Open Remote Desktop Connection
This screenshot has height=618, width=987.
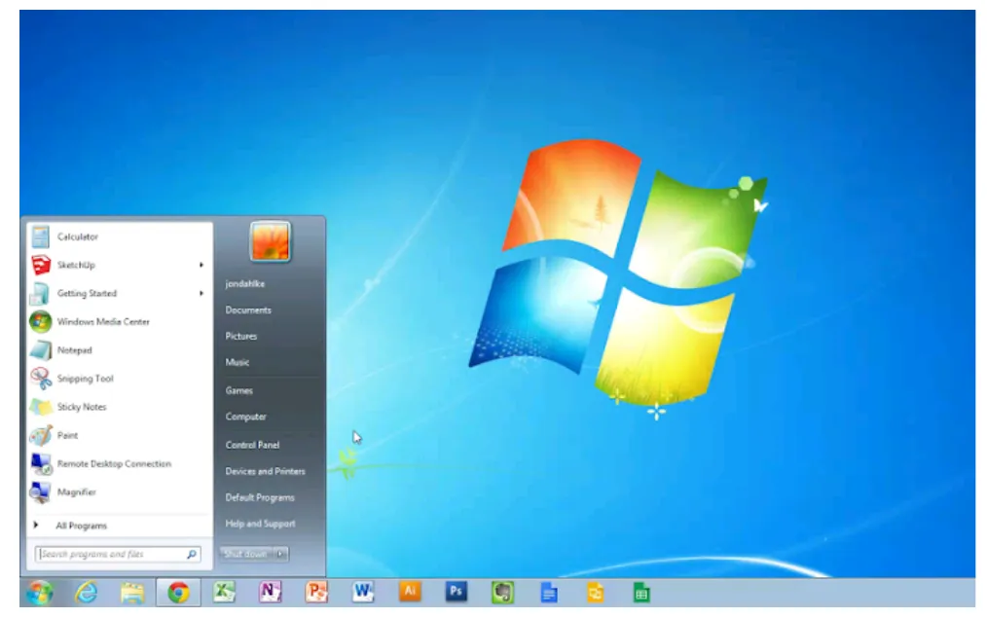click(x=119, y=464)
